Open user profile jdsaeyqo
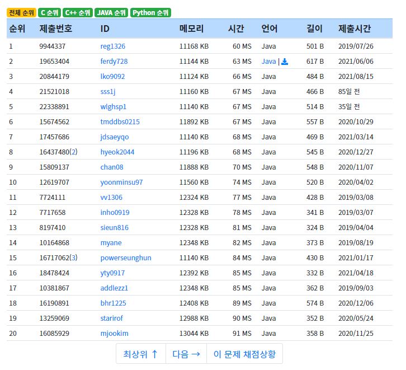The width and height of the screenshot is (406, 370). [115, 137]
